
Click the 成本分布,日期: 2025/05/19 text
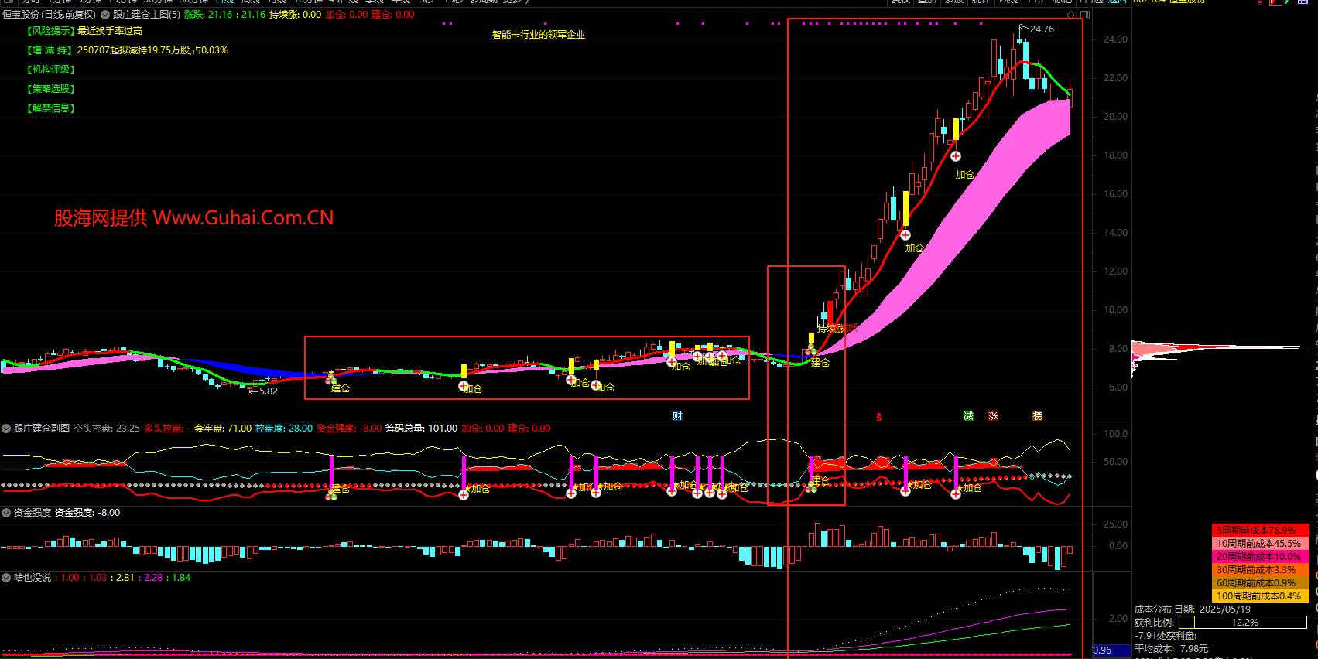1193,609
